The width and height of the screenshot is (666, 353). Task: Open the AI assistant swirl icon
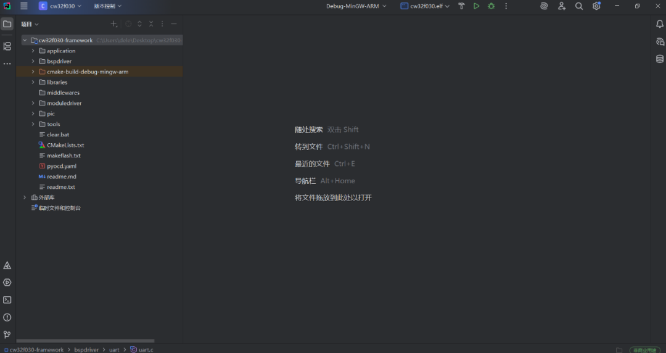[544, 6]
